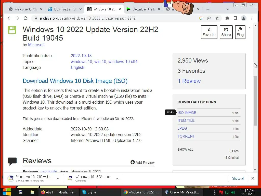The height and width of the screenshot is (196, 261).
Task: Click the Google icon in address bar
Action: pyautogui.click(x=201, y=18)
